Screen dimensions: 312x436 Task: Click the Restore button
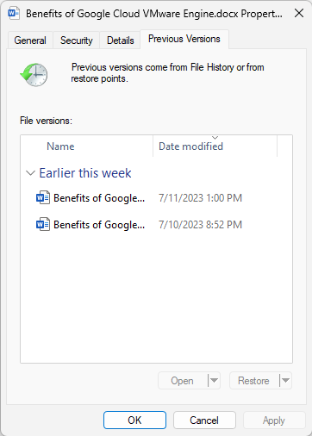(x=254, y=381)
